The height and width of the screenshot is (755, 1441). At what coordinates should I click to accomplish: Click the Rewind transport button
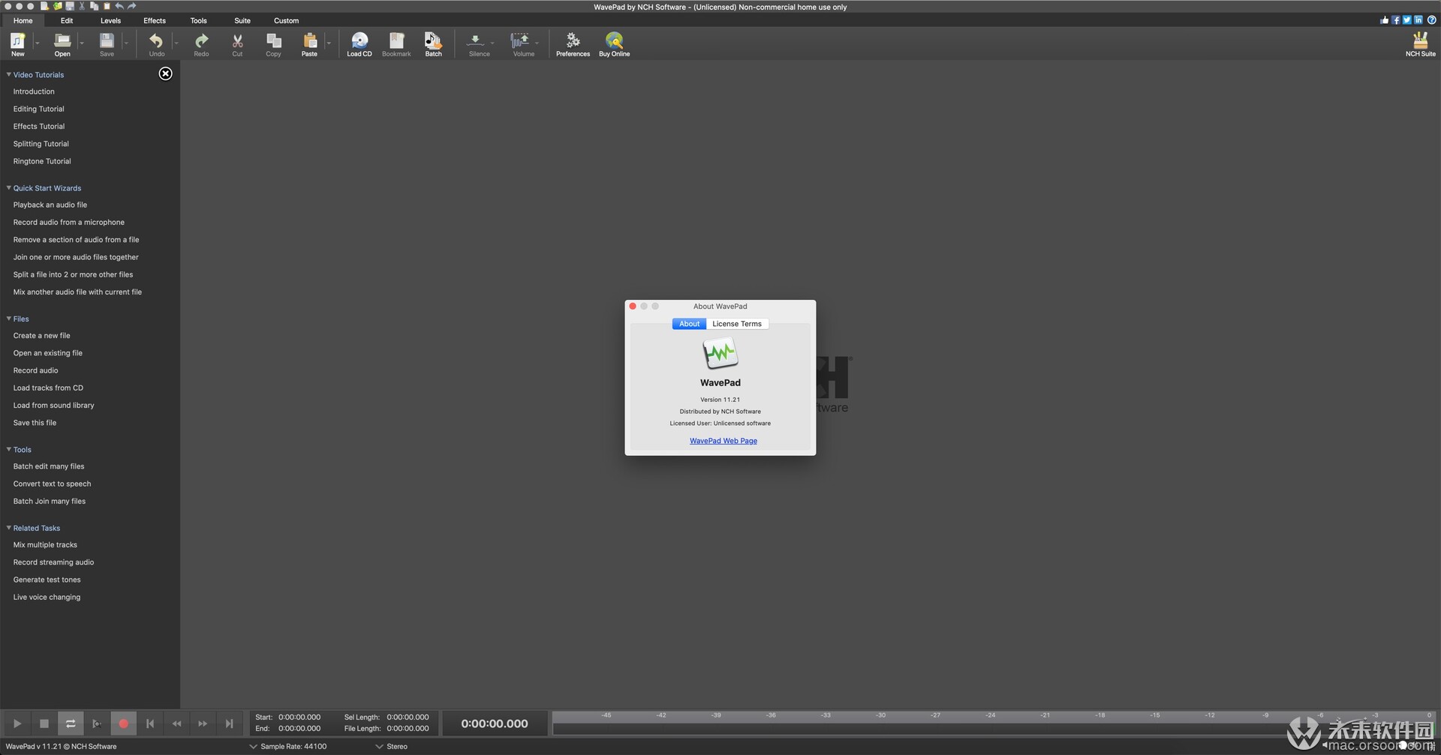(x=176, y=724)
